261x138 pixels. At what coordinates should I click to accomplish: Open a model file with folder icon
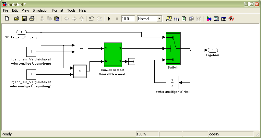tap(17, 19)
